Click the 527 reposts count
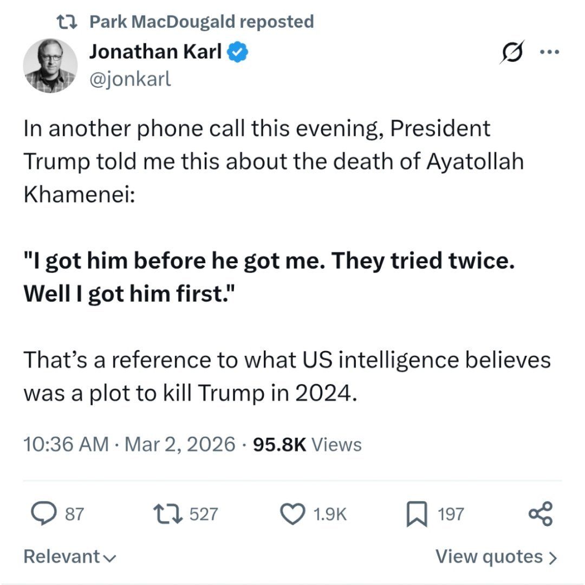Viewport: 585px width, 585px height. [203, 513]
